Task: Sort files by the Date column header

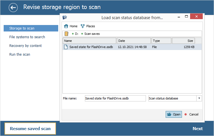Action: [134, 41]
